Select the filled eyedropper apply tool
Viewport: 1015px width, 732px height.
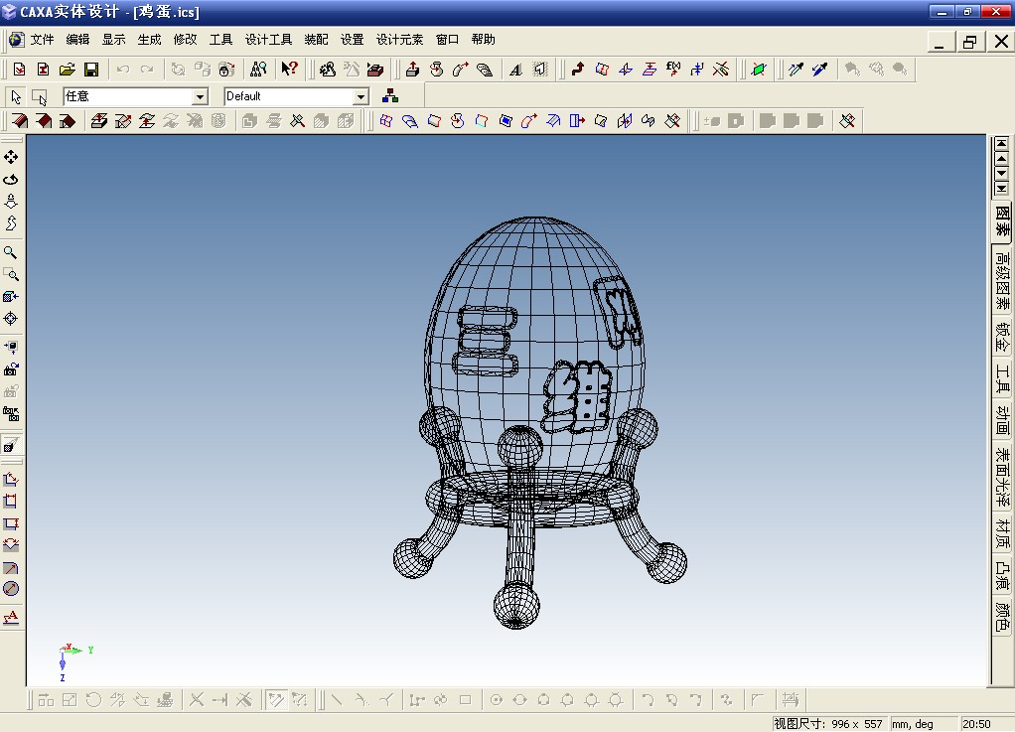[819, 70]
